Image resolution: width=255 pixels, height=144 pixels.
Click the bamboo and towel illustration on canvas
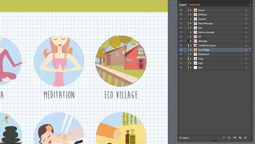point(121,128)
